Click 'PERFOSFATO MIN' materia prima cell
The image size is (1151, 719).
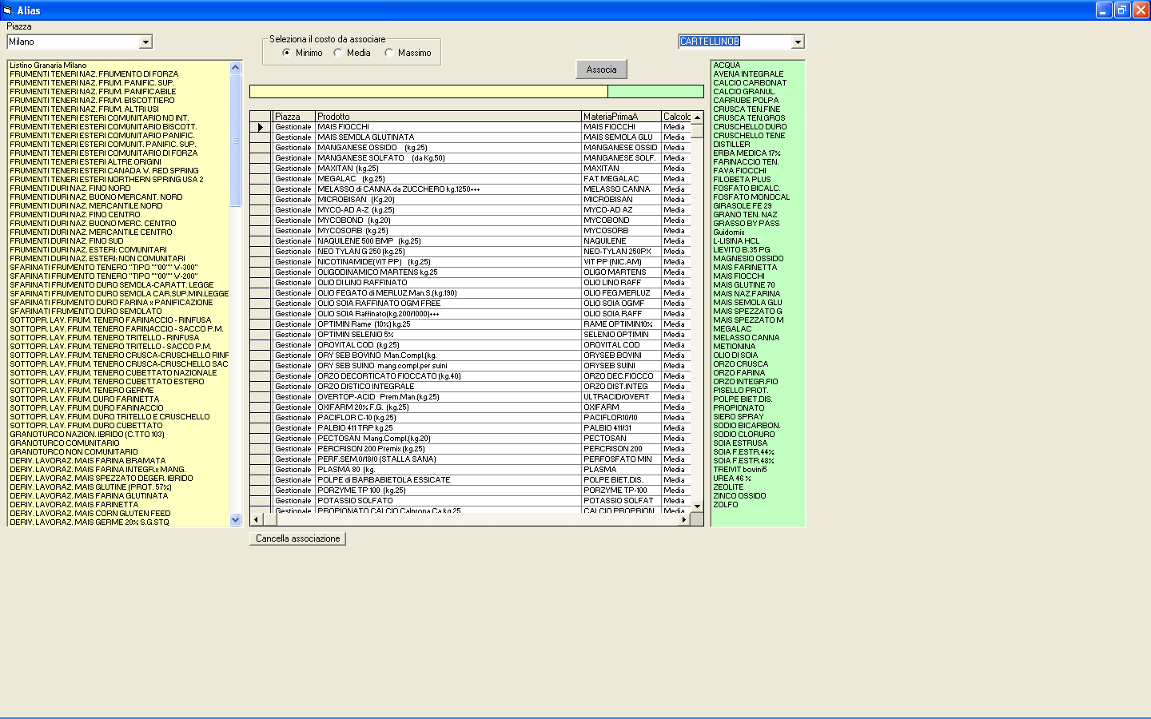click(621, 459)
